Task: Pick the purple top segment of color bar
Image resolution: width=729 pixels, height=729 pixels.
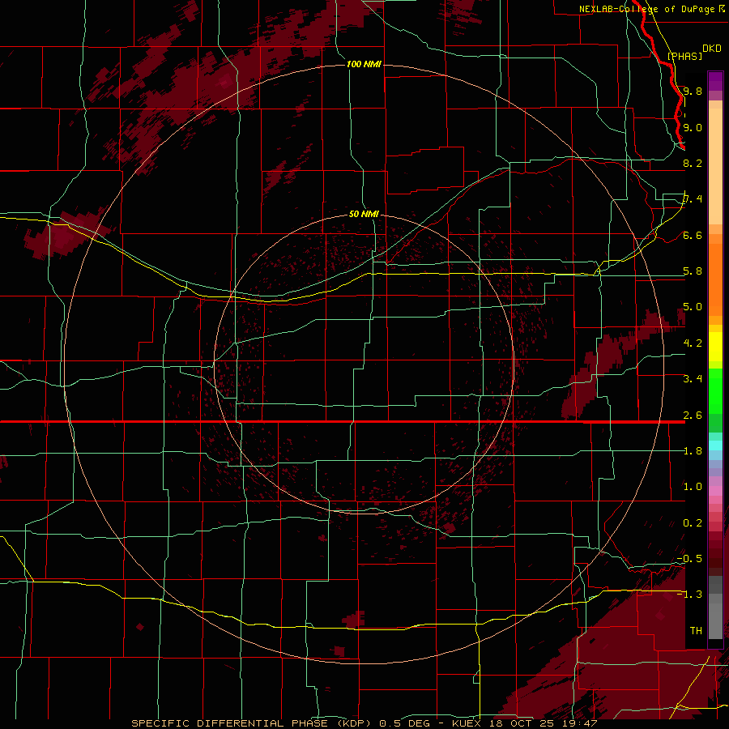Action: 715,81
